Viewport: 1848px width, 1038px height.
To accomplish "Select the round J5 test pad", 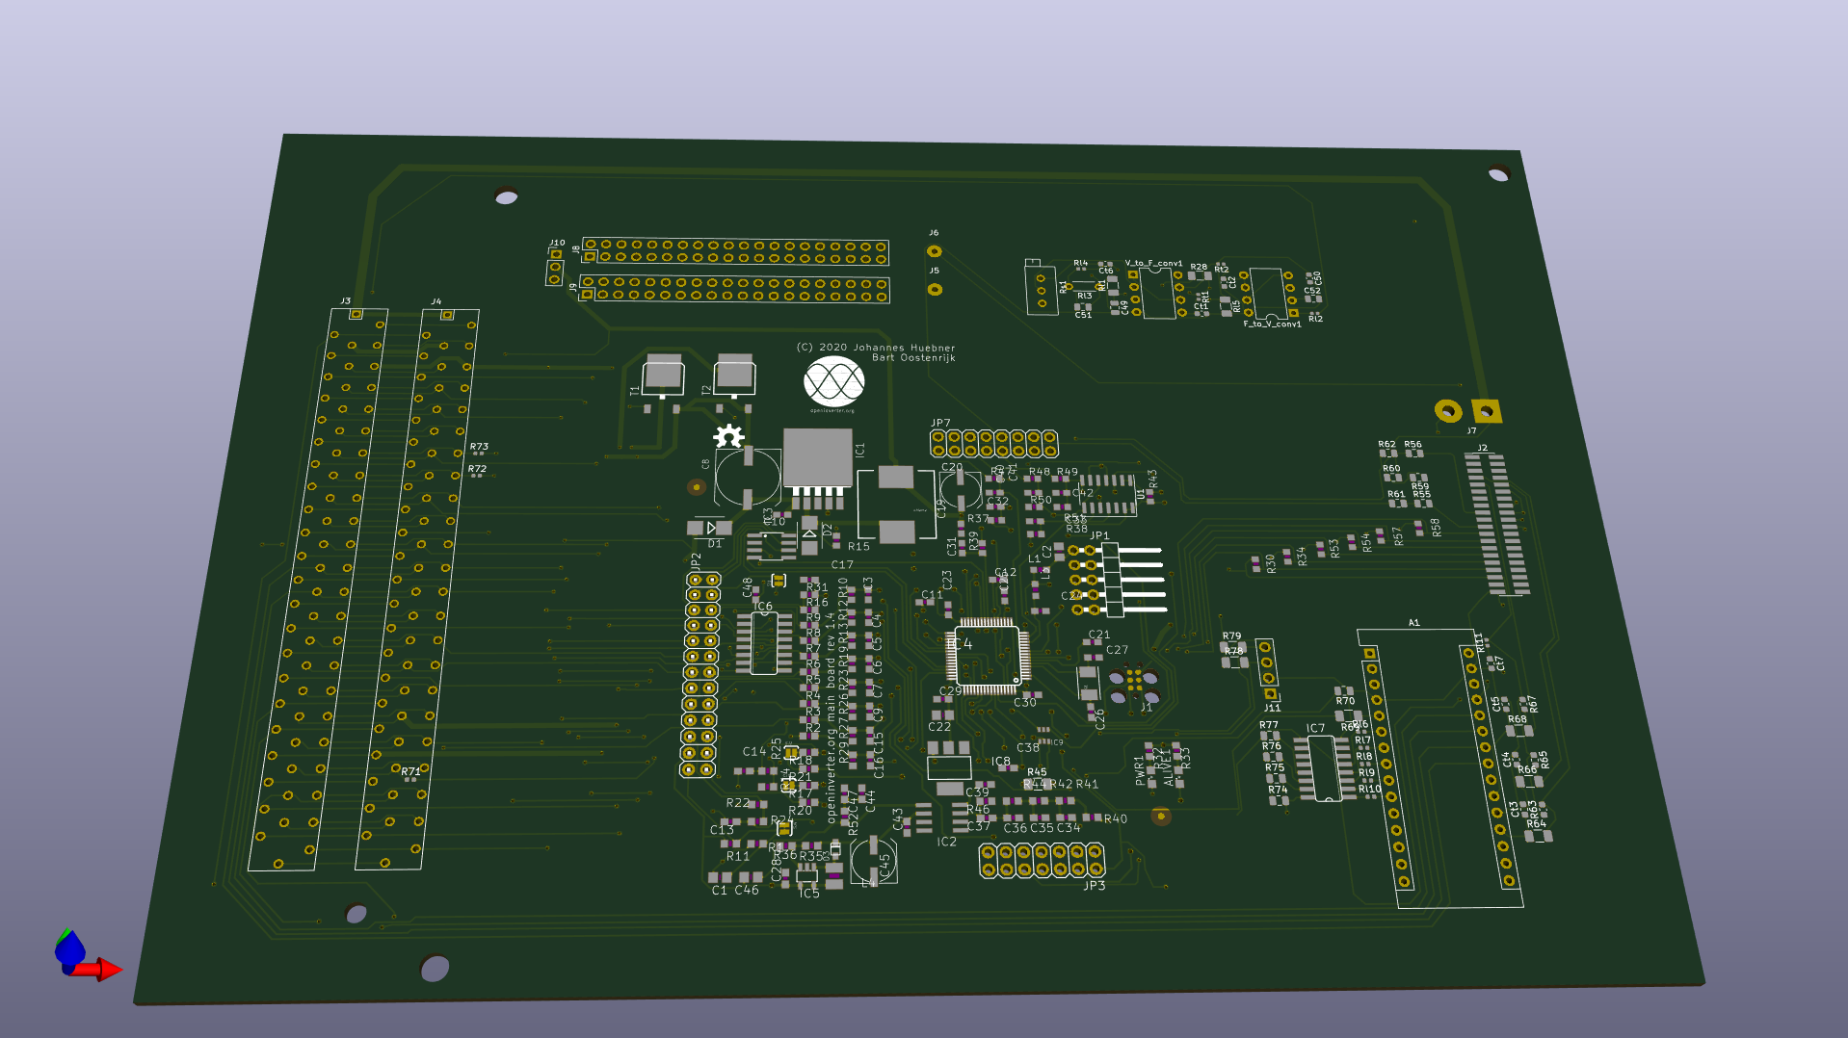I will pos(934,289).
